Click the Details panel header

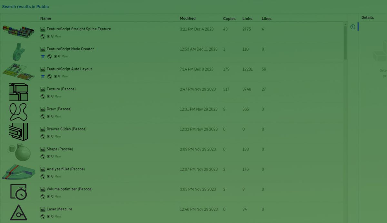click(368, 18)
